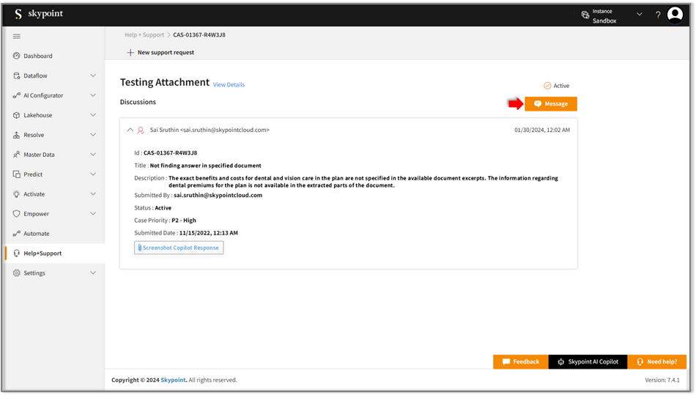The width and height of the screenshot is (696, 395).
Task: Expand the Master Data menu chevron
Action: coord(93,155)
